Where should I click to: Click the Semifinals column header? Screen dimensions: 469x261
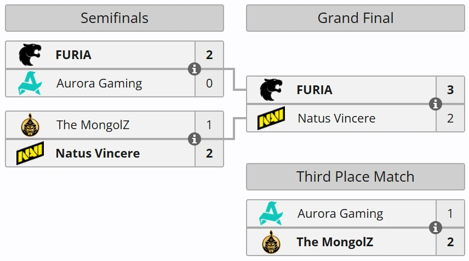[115, 18]
